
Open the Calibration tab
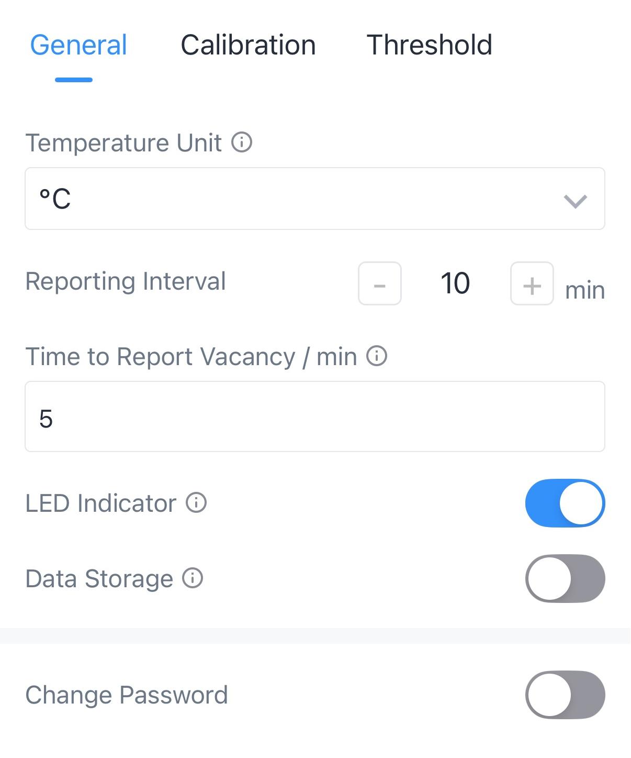(x=248, y=45)
